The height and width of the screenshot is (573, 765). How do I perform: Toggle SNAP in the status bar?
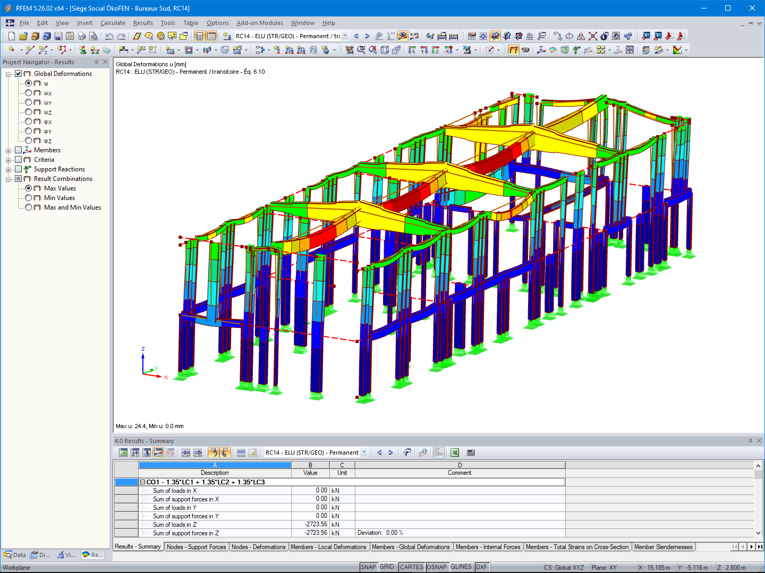pyautogui.click(x=368, y=567)
